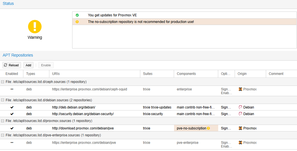The image size is (297, 151).
Task: Collapse the ceph.sources file group
Action: pyautogui.click(x=3, y=82)
